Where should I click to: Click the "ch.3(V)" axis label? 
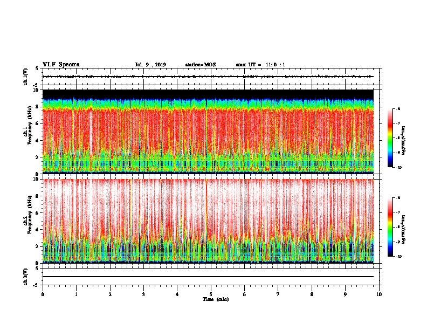pos(26,277)
